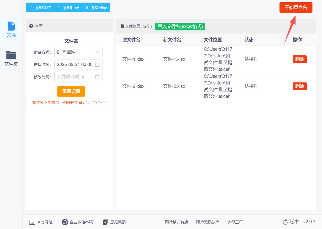Image resolution: width=322 pixels, height=229 pixels.
Task: Click 待操作 status in 文件-1.xlsx row
Action: pos(251,59)
